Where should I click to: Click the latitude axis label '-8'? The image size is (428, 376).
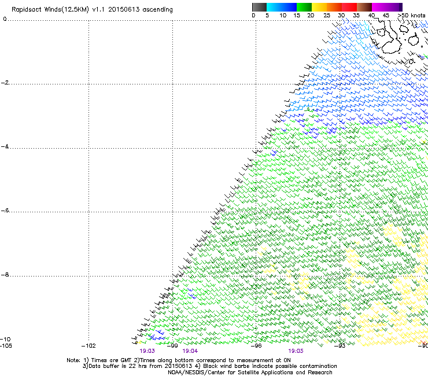pos(5,275)
